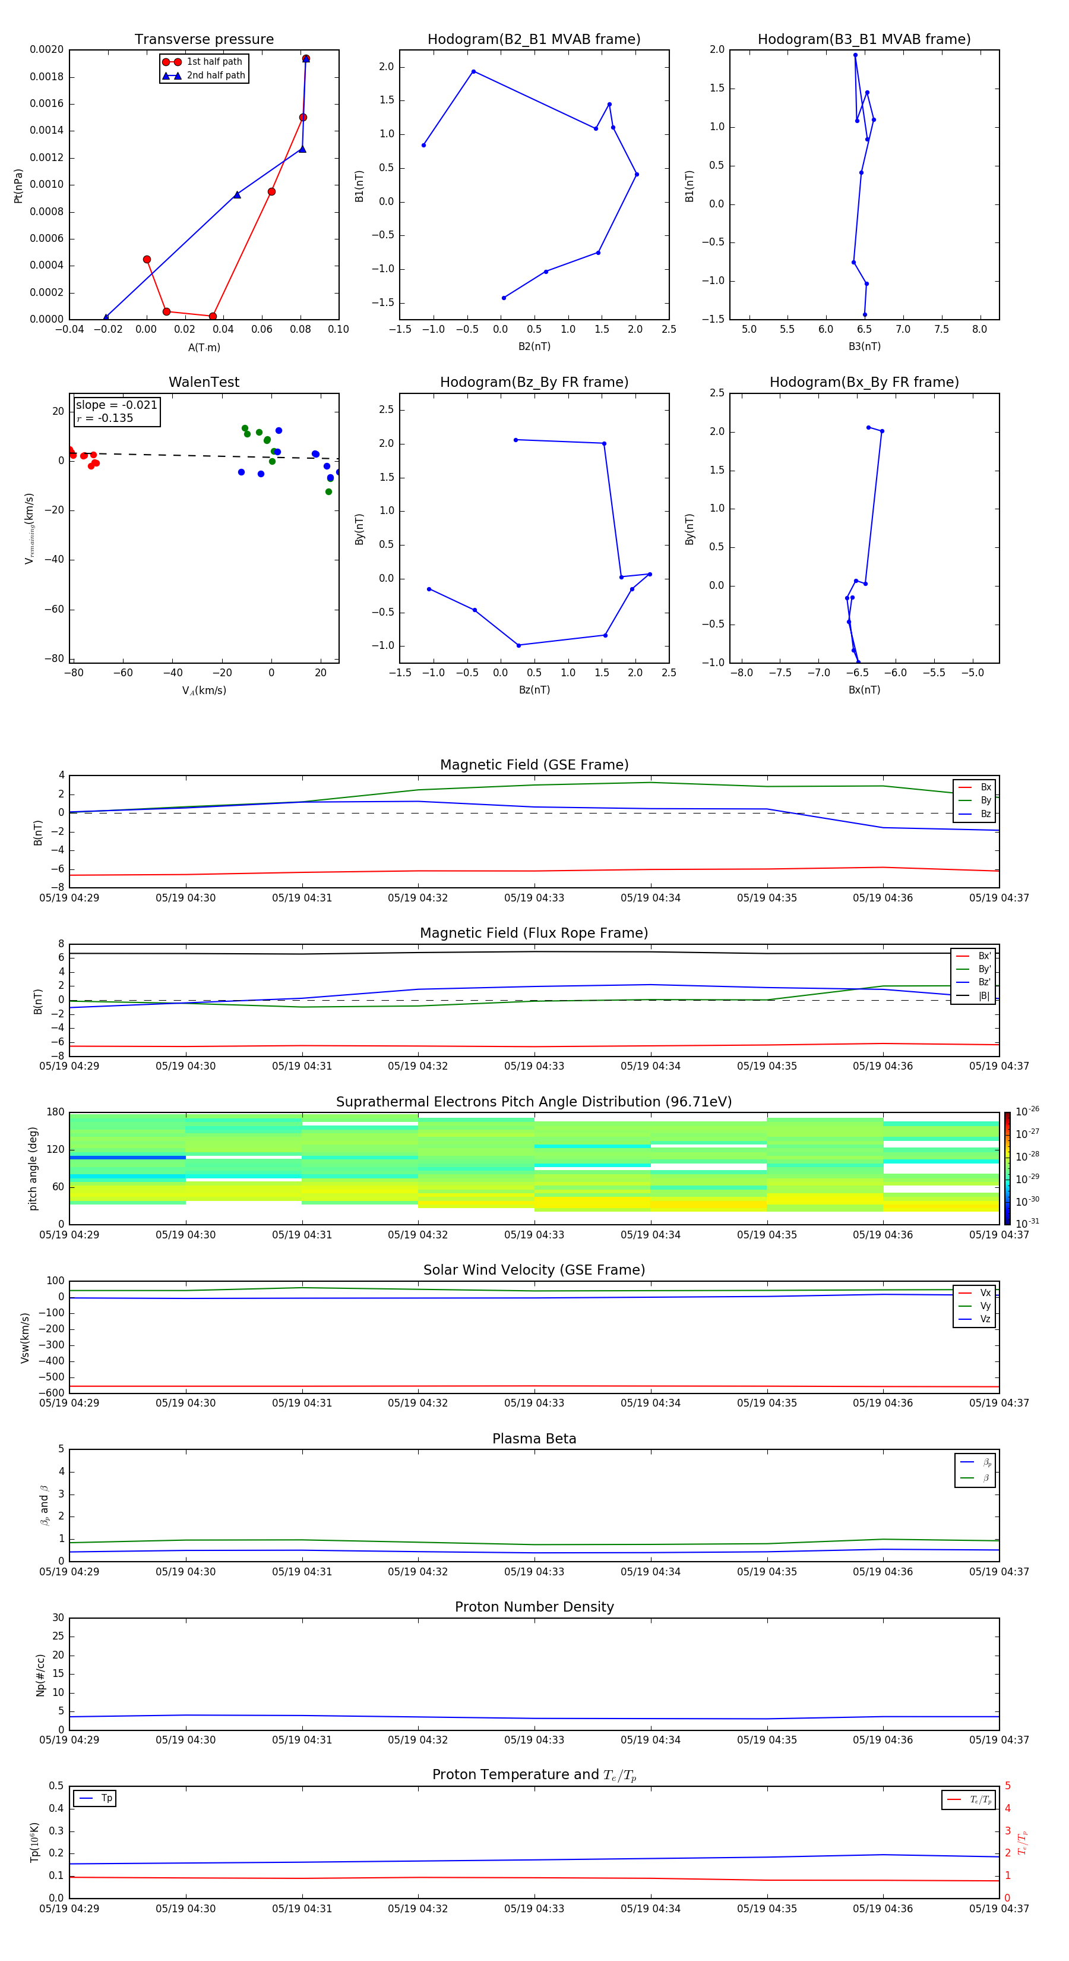Click the topmost red circle in Transverse pressure plot
Screen dimensions: 1069x1961
[306, 59]
